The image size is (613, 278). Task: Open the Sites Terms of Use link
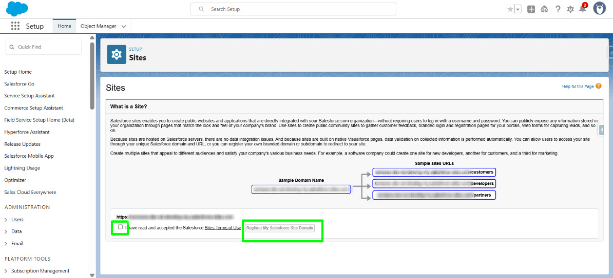pos(222,228)
